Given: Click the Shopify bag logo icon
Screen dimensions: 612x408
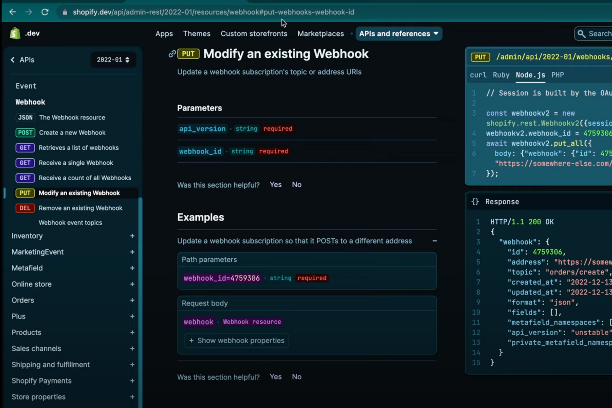Looking at the screenshot, I should [15, 33].
